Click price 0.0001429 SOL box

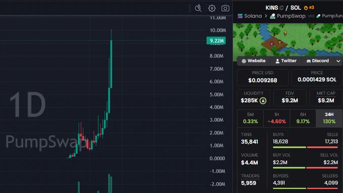click(317, 77)
